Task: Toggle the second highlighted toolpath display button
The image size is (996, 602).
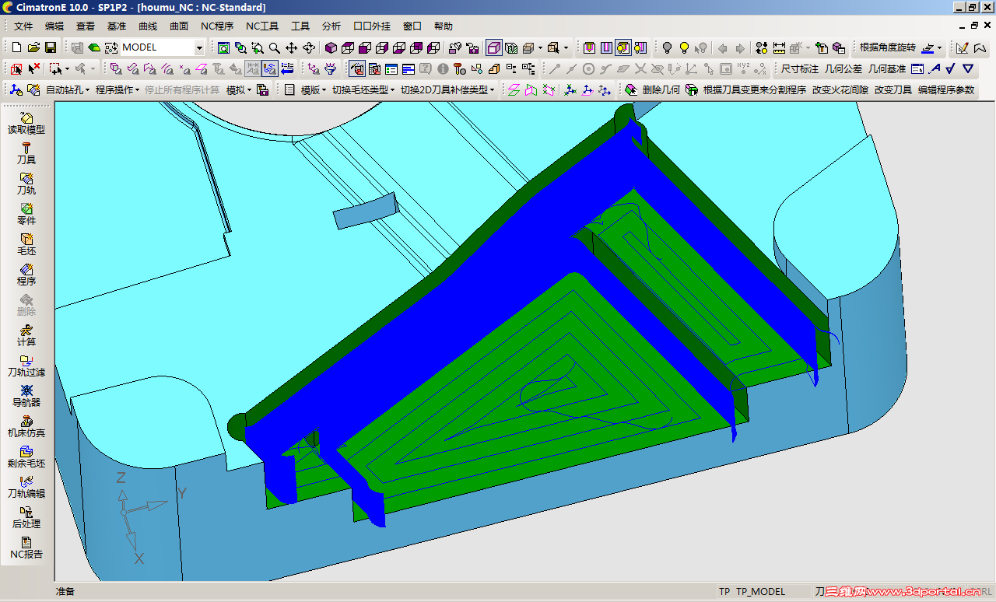Action: tap(270, 68)
